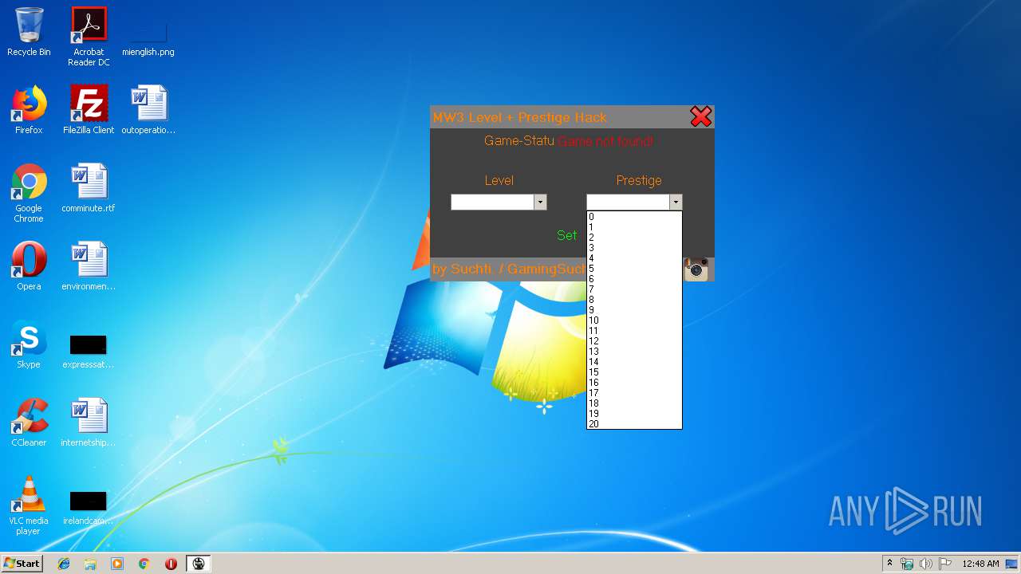Click inside the Prestige combo box field
Viewport: 1021px width, 574px height.
(x=628, y=202)
